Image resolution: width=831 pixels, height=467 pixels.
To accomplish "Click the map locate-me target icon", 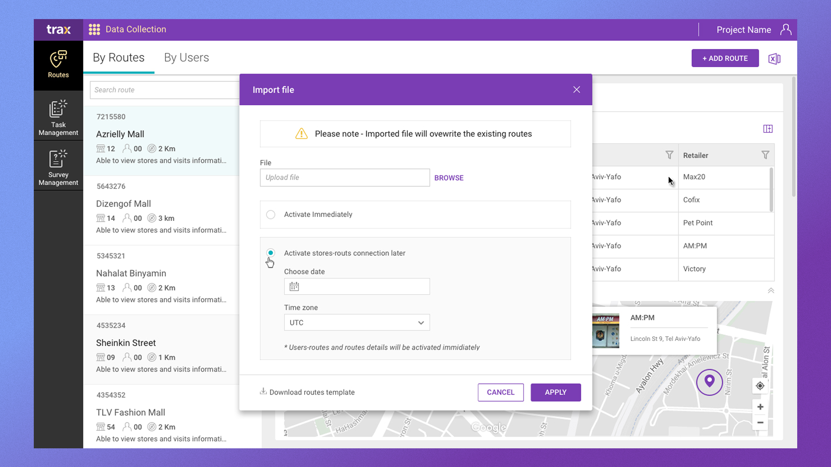I will (760, 386).
